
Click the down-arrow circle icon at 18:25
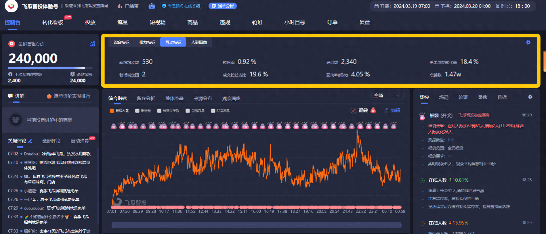click(422, 223)
